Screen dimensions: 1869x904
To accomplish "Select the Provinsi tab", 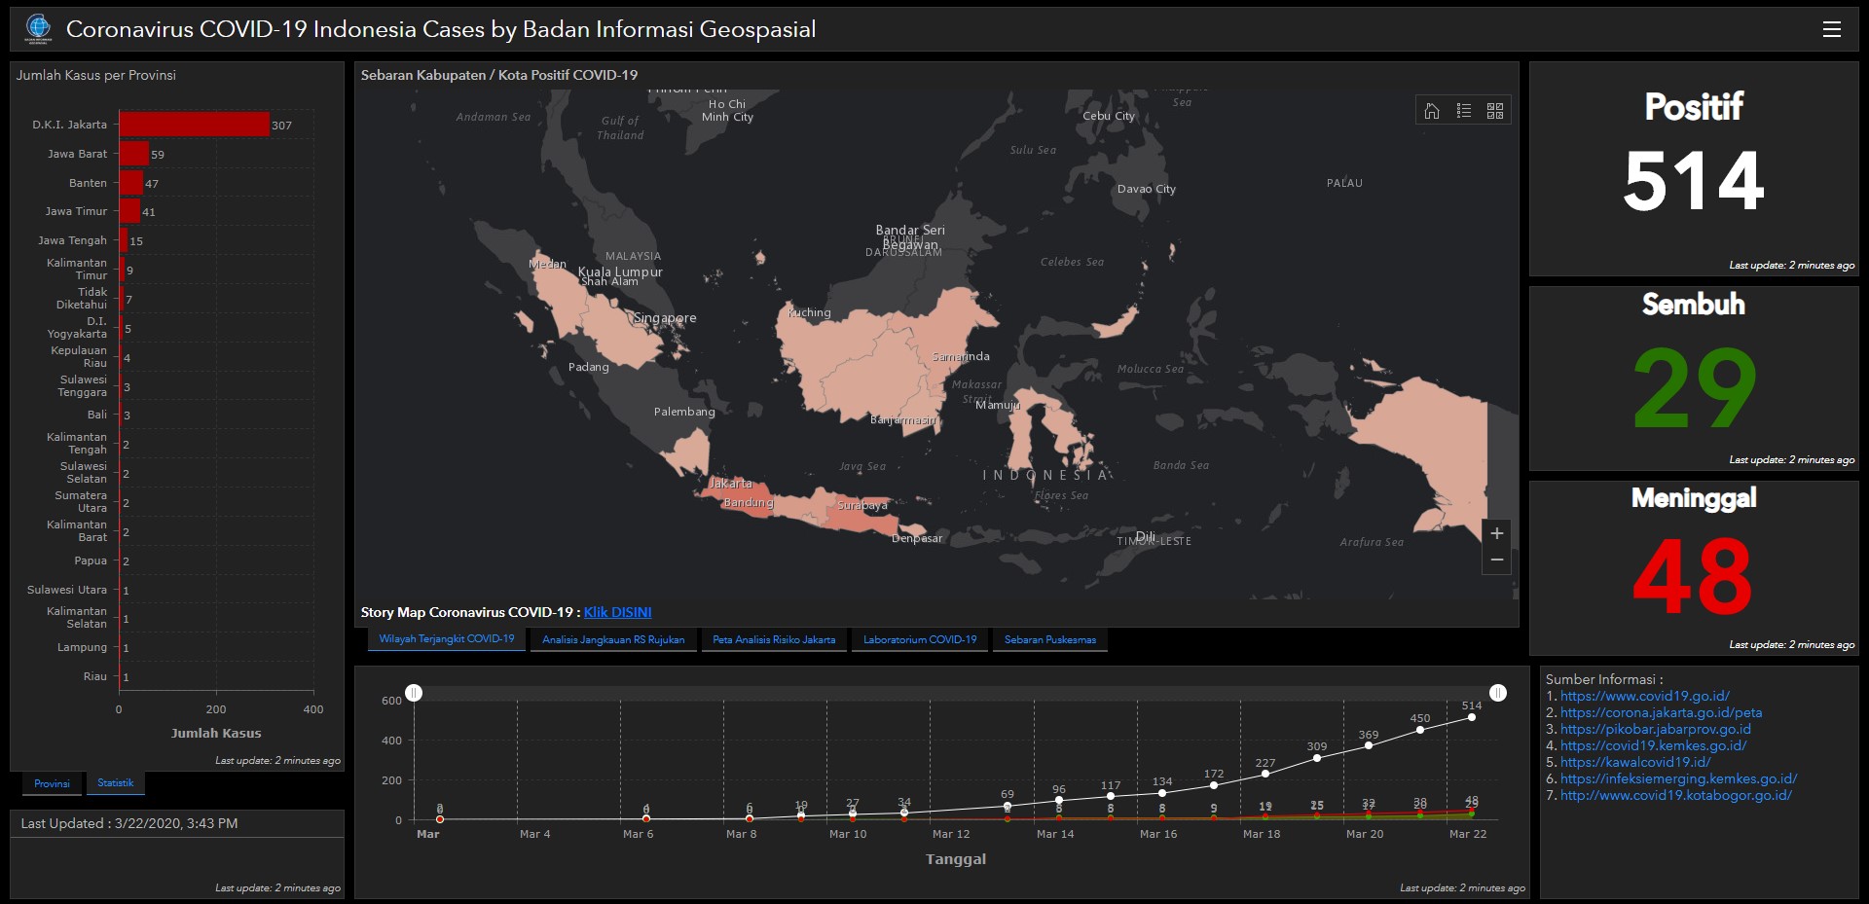I will [52, 783].
